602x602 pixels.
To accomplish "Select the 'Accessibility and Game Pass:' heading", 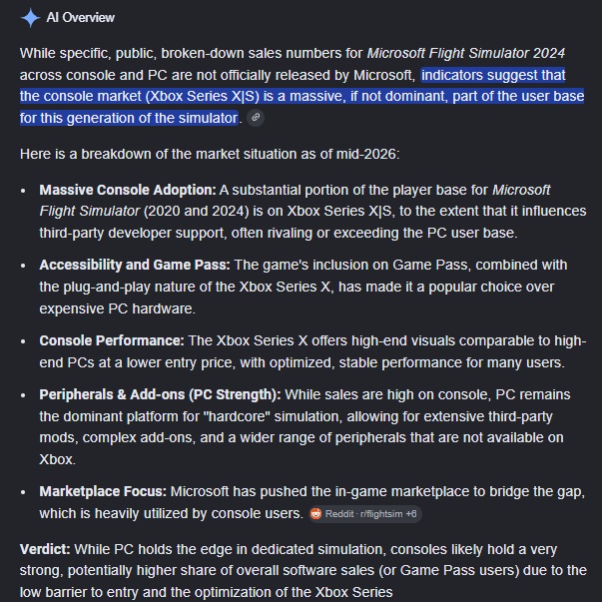I will click(x=135, y=265).
